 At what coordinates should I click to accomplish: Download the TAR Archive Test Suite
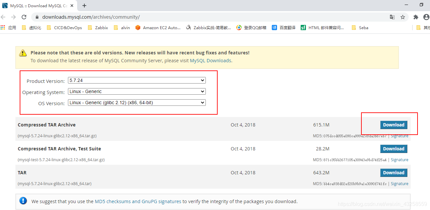(394, 149)
